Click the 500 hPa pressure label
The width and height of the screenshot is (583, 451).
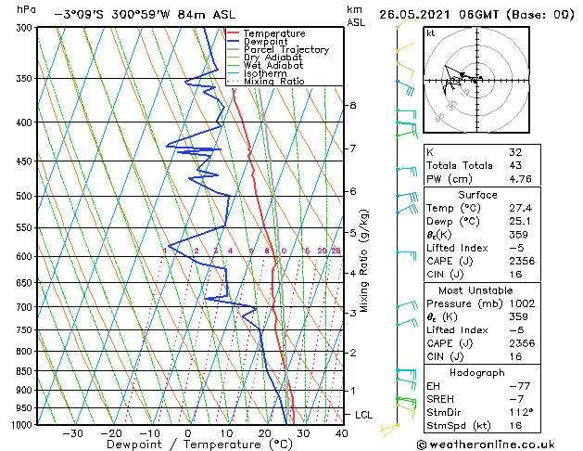pos(25,196)
